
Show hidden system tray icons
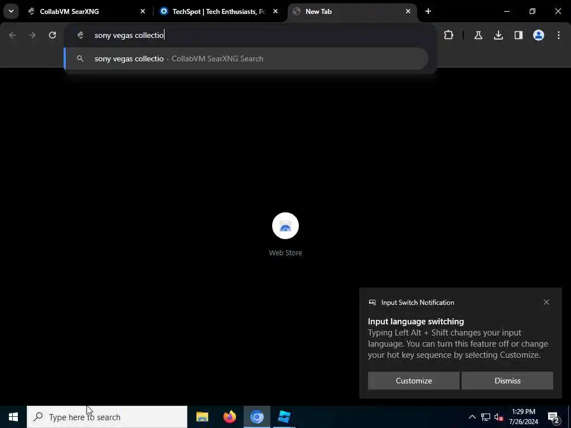(472, 417)
